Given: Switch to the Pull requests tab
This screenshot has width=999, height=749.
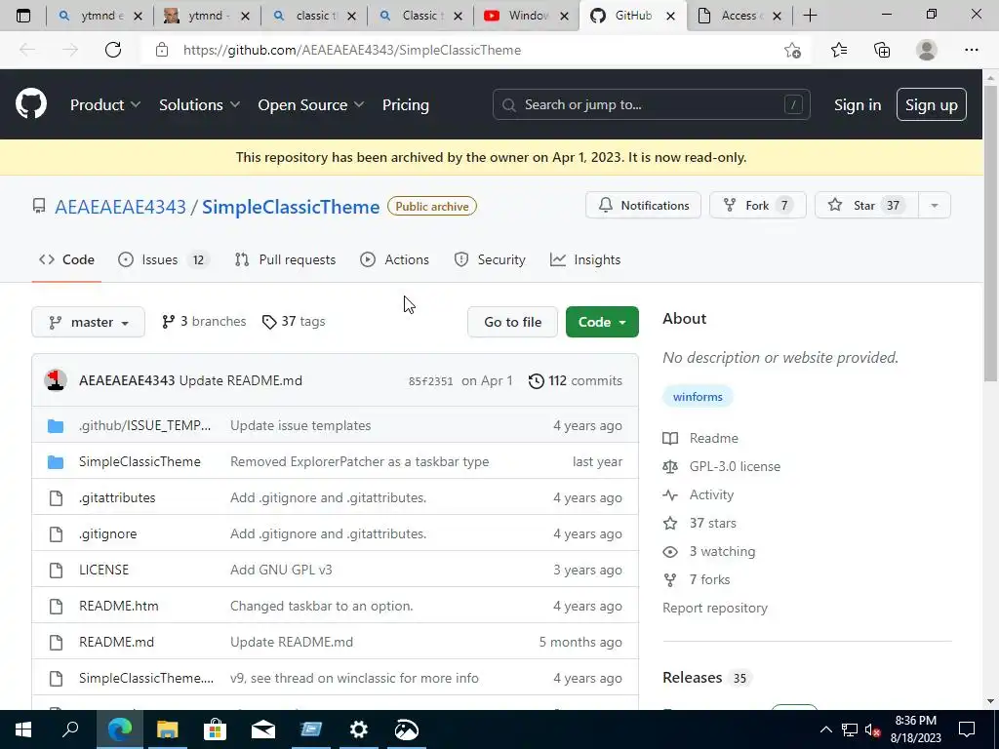Looking at the screenshot, I should click(285, 259).
